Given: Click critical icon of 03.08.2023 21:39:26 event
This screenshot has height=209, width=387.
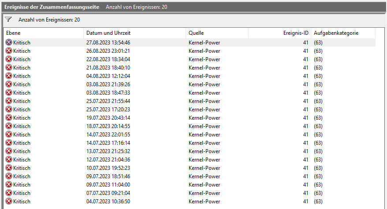Looking at the screenshot, I should (x=9, y=84).
